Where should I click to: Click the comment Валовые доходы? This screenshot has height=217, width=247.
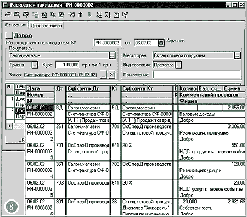point(197,114)
